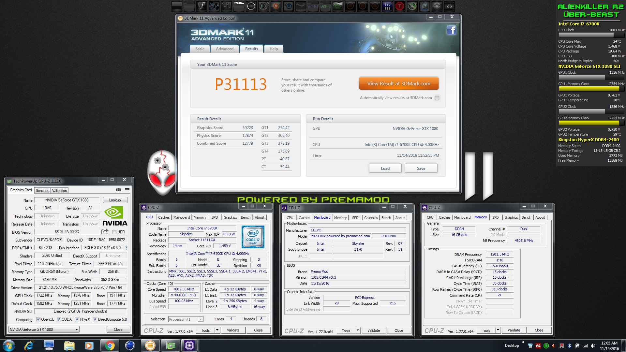
Task: Open the Processor #1 selection dropdown
Action: point(186,319)
